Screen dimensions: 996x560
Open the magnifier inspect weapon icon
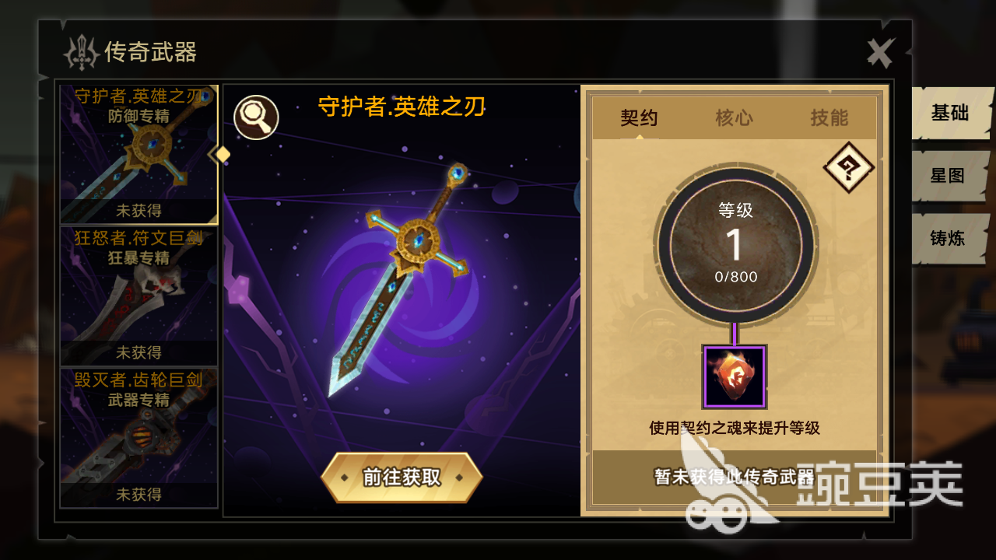click(256, 117)
